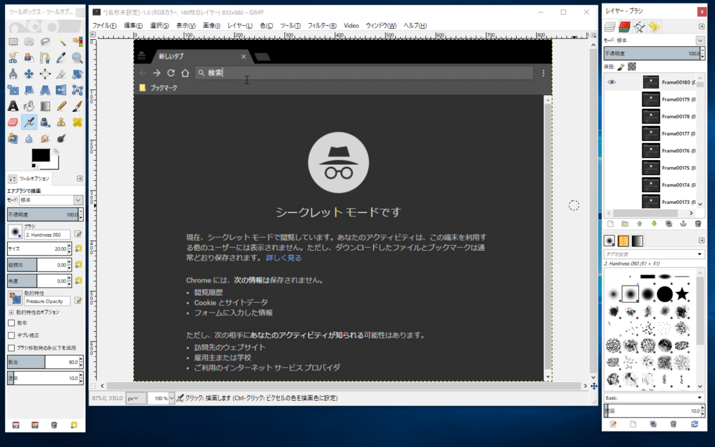Enable the 手ブレ補正 checkbox

11,335
